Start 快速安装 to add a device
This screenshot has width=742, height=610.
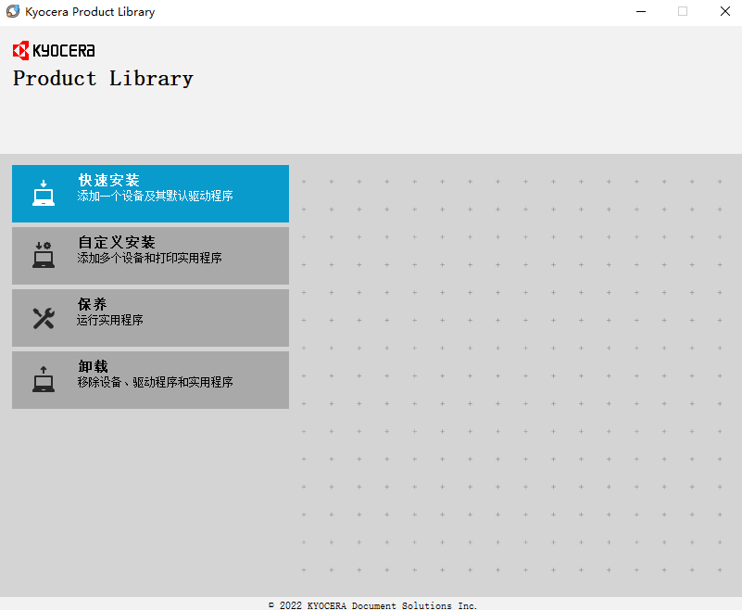coord(148,191)
